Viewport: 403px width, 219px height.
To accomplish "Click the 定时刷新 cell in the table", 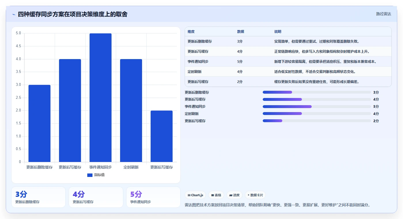I will tap(194, 72).
